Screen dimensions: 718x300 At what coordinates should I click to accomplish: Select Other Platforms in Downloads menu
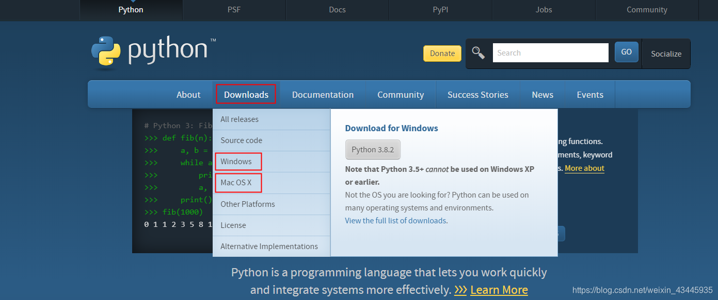(x=272, y=204)
